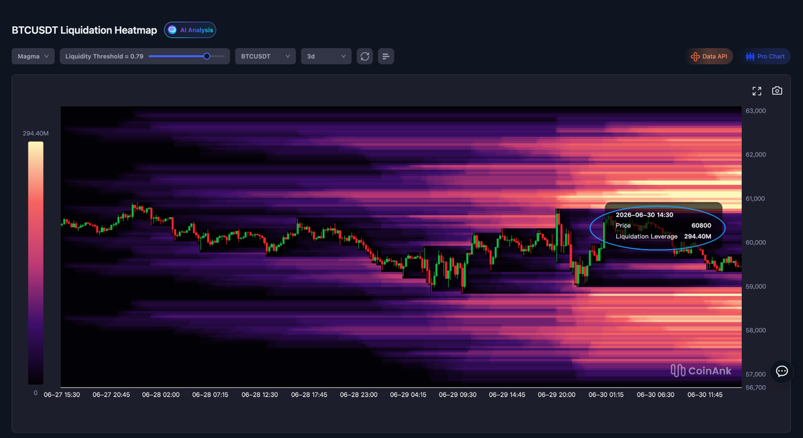Click the 60,000 price axis label
This screenshot has width=803, height=438.
pos(755,242)
